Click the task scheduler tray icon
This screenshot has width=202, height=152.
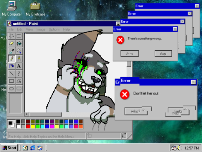tap(174, 148)
